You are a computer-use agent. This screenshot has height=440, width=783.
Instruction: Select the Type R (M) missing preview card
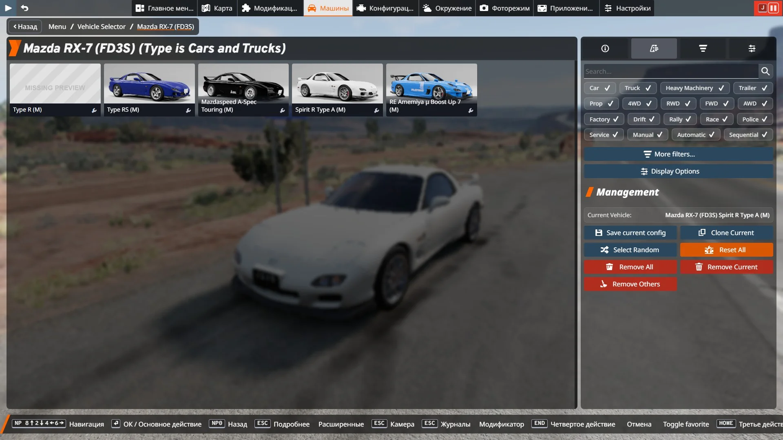coord(55,90)
